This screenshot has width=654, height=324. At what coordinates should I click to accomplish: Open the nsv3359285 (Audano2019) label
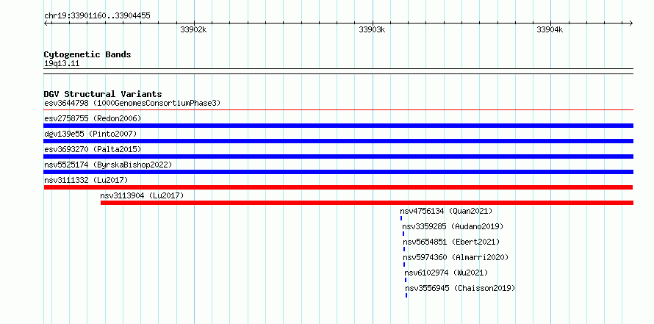pos(453,226)
